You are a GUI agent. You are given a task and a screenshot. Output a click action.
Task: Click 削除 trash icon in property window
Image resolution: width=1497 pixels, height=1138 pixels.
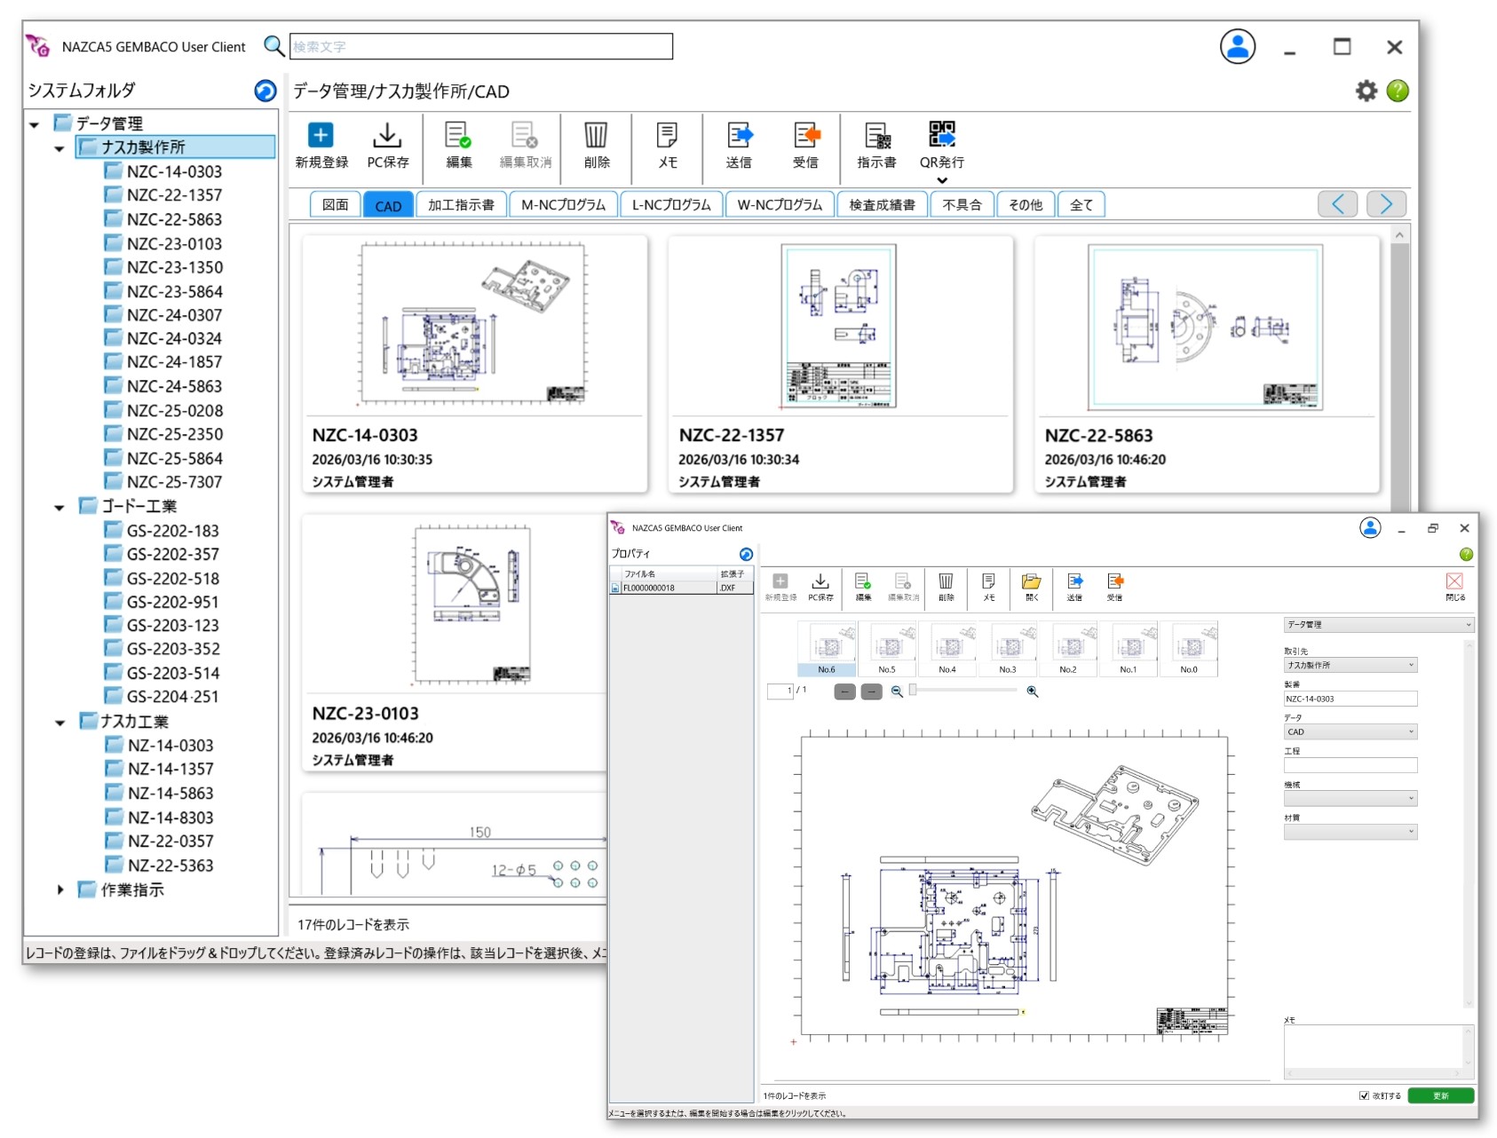tap(946, 581)
